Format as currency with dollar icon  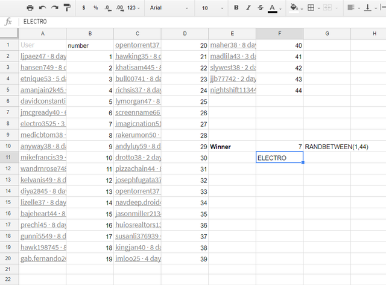tap(83, 8)
